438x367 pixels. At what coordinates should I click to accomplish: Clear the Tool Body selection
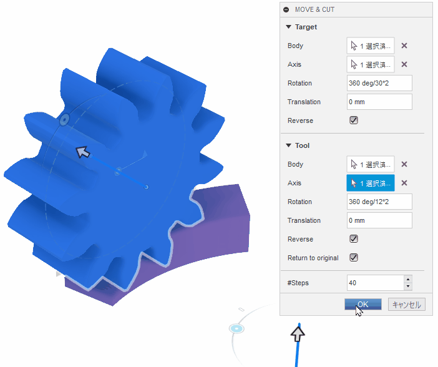click(404, 164)
